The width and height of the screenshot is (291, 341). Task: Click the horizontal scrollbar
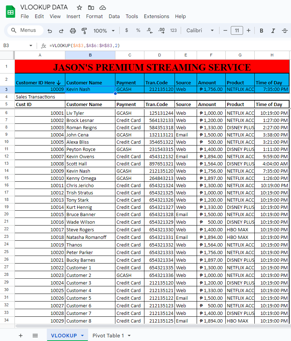(x=153, y=326)
